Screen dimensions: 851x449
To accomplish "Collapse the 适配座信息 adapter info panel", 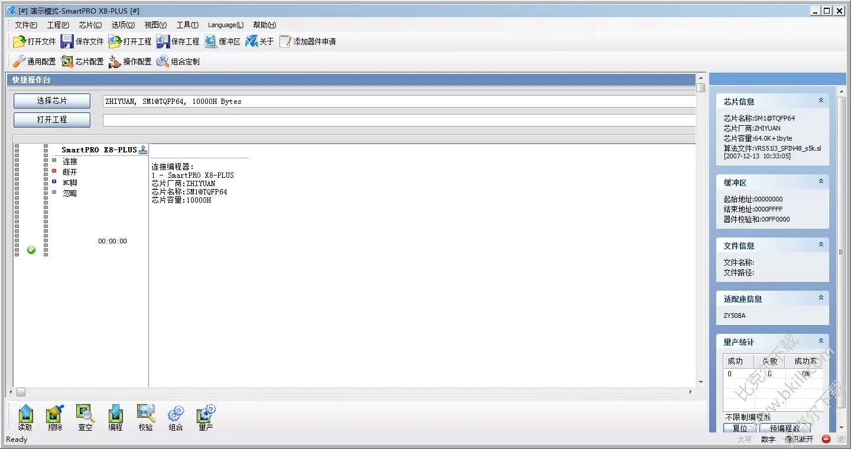I will (821, 298).
